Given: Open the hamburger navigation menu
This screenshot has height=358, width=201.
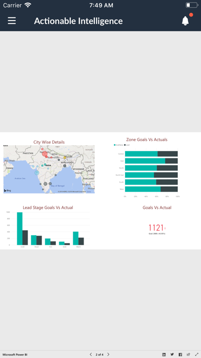Looking at the screenshot, I should coord(12,21).
